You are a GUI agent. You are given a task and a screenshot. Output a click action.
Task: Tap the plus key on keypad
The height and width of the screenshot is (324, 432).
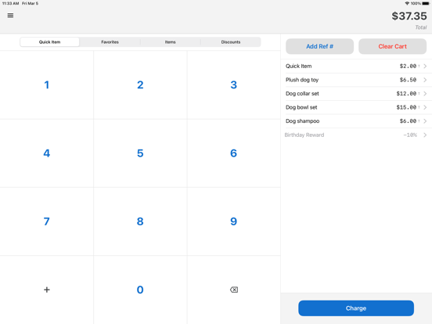coord(46,290)
